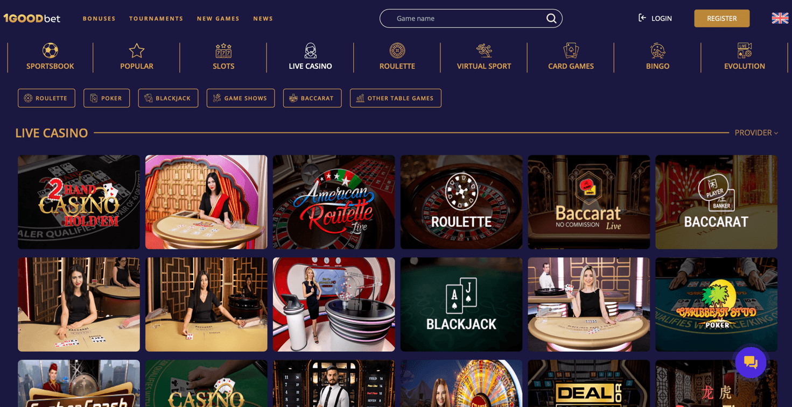Click the search magnifier icon
792x407 pixels.
tap(551, 18)
